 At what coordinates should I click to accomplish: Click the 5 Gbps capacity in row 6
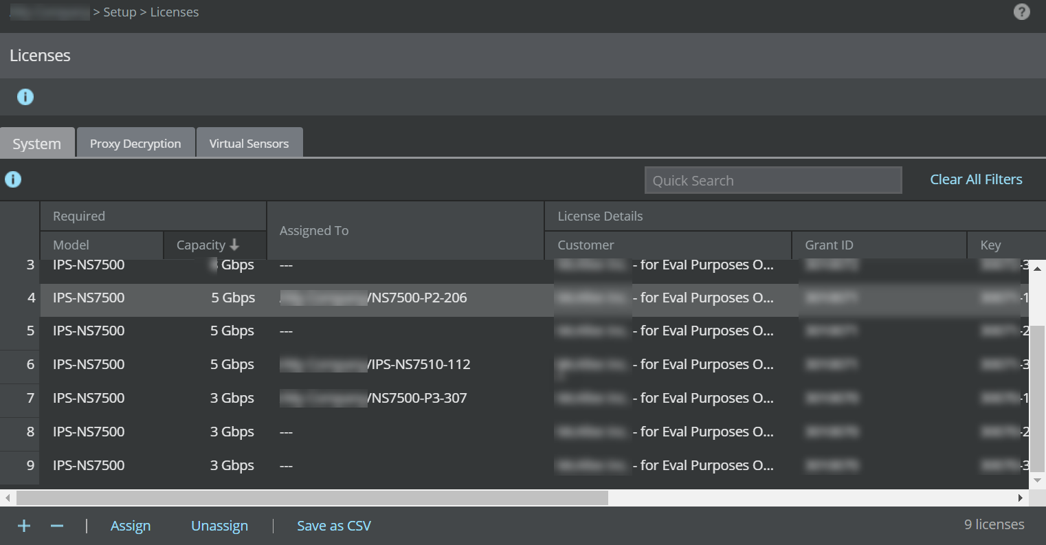(x=232, y=364)
